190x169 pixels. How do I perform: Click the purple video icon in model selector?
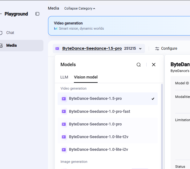coord(57,49)
